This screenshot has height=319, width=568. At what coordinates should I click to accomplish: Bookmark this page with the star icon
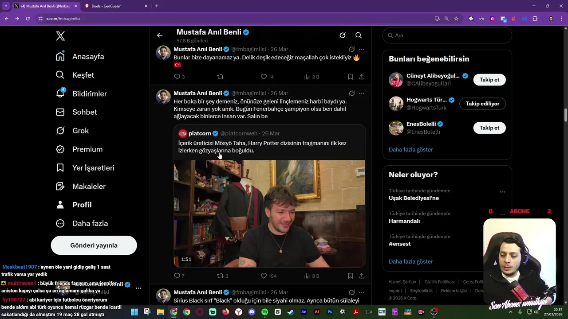[456, 19]
